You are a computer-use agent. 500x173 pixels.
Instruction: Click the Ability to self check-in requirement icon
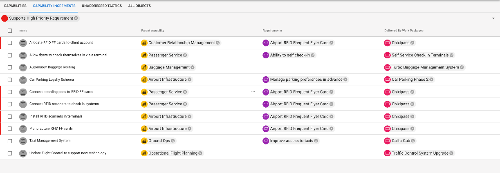pyautogui.click(x=266, y=55)
